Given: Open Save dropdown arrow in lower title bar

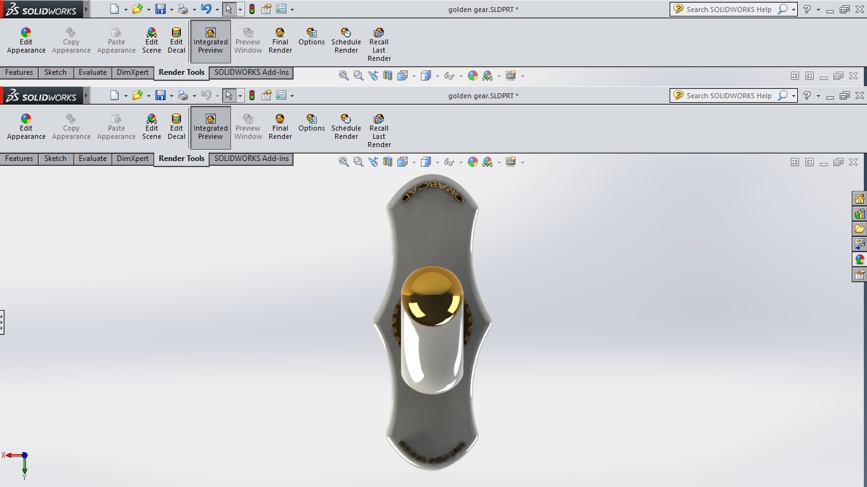Looking at the screenshot, I should [171, 96].
